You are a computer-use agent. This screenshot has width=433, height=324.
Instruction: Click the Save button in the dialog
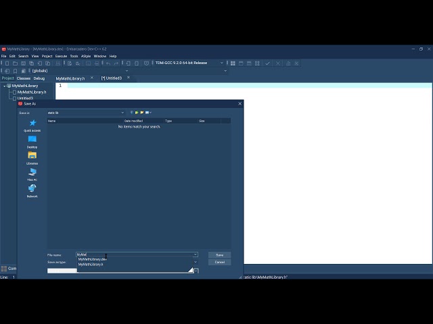[219, 255]
